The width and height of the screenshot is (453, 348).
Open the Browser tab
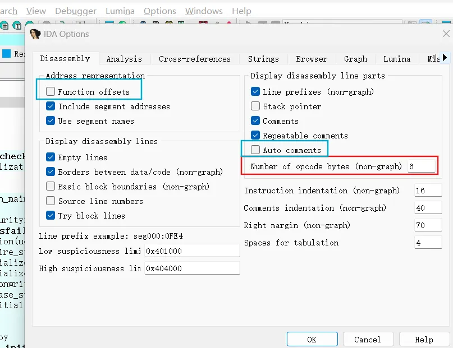pyautogui.click(x=312, y=59)
